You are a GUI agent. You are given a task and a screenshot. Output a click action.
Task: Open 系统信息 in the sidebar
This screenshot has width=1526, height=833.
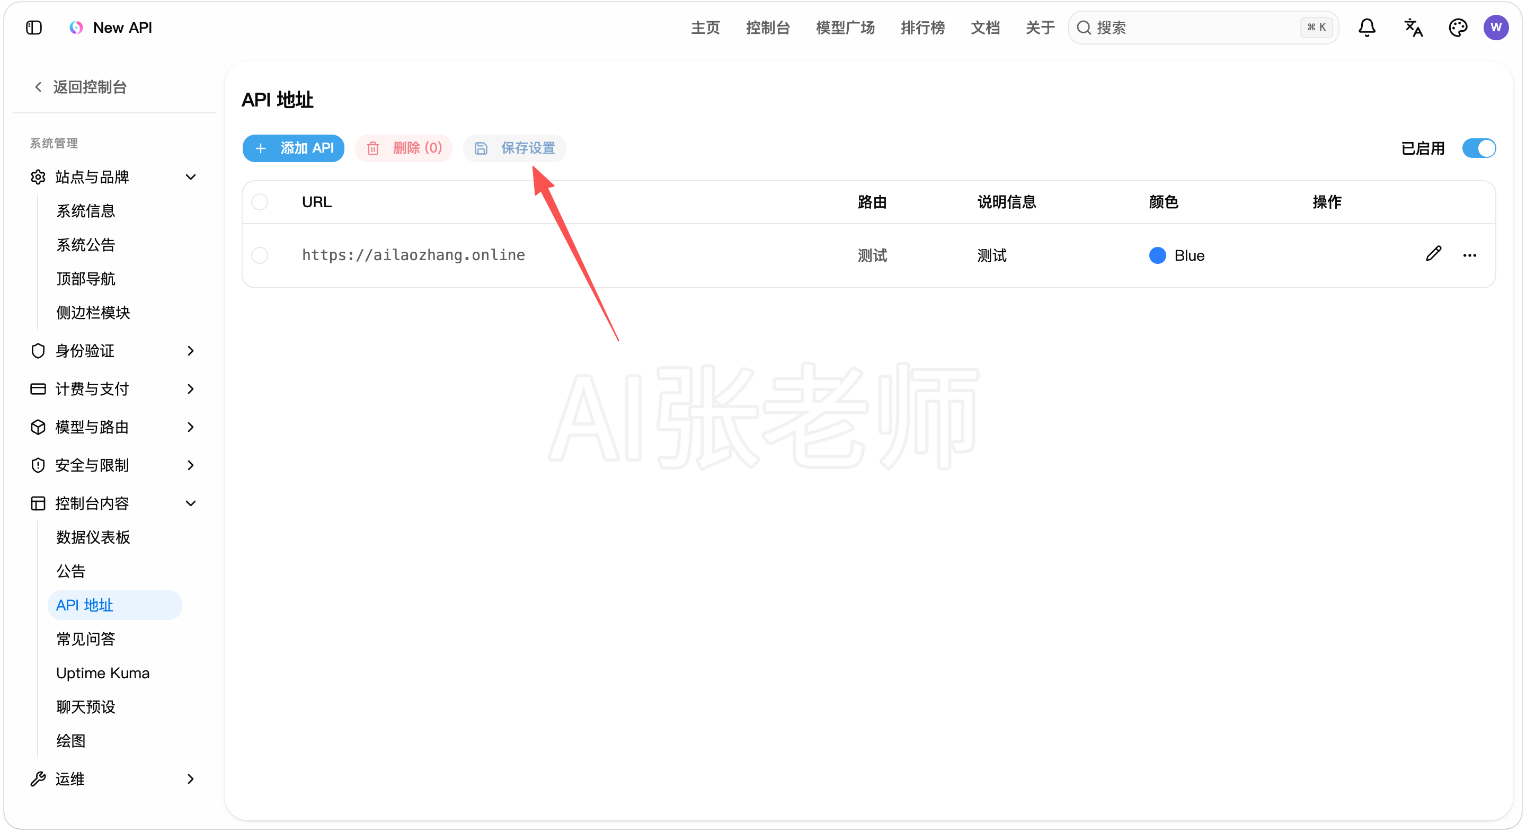pyautogui.click(x=86, y=211)
